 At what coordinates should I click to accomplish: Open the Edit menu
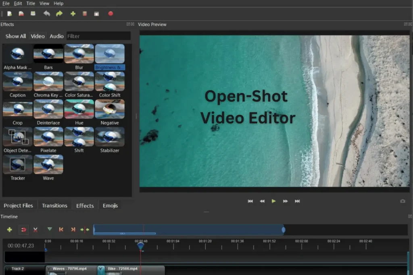(x=18, y=3)
